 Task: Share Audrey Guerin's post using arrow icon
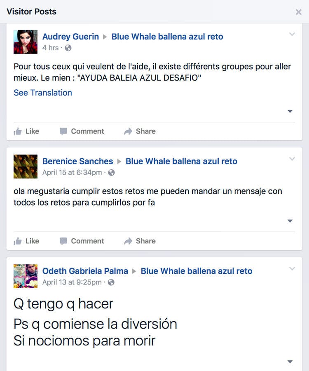140,131
